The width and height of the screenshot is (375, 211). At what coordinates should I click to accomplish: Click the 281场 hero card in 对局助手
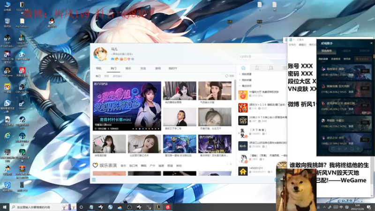pyautogui.click(x=345, y=72)
